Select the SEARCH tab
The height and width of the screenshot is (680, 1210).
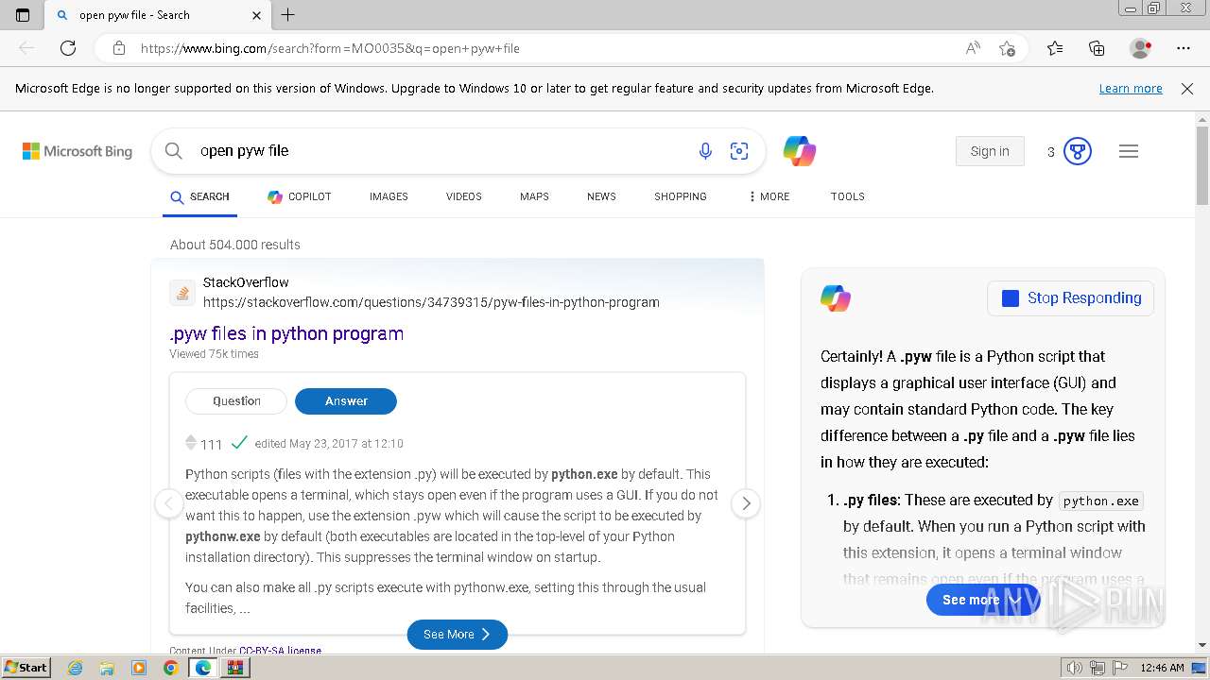pyautogui.click(x=199, y=196)
